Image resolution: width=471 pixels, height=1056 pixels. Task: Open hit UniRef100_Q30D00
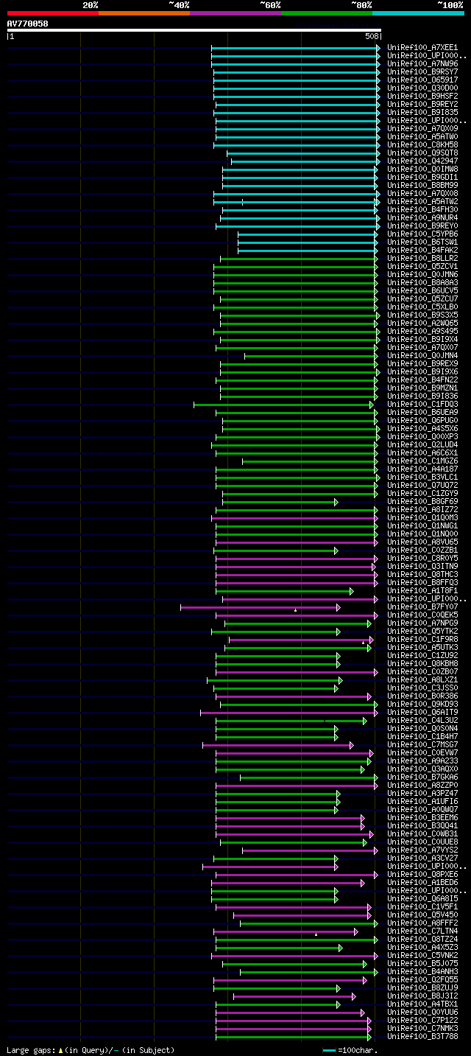pos(423,88)
